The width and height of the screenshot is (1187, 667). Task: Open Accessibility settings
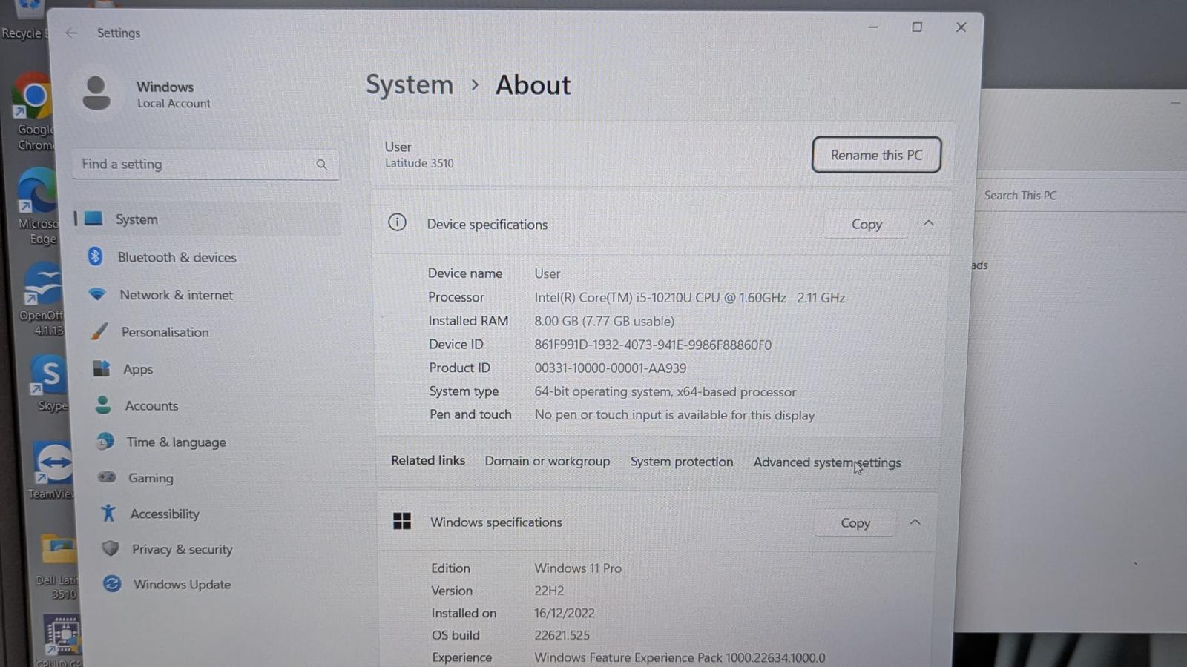click(x=165, y=514)
